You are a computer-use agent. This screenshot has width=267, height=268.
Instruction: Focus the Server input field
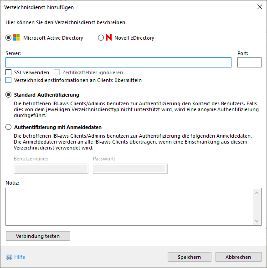118,62
